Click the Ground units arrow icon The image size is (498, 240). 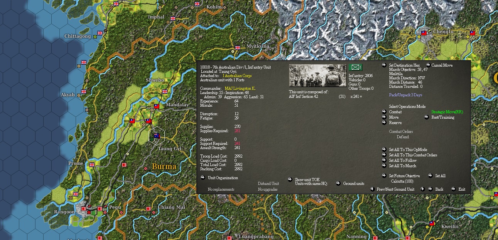pos(338,183)
